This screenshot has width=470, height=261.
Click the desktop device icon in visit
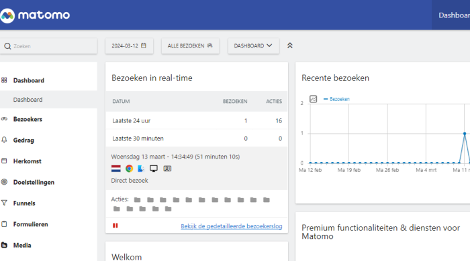click(x=154, y=169)
